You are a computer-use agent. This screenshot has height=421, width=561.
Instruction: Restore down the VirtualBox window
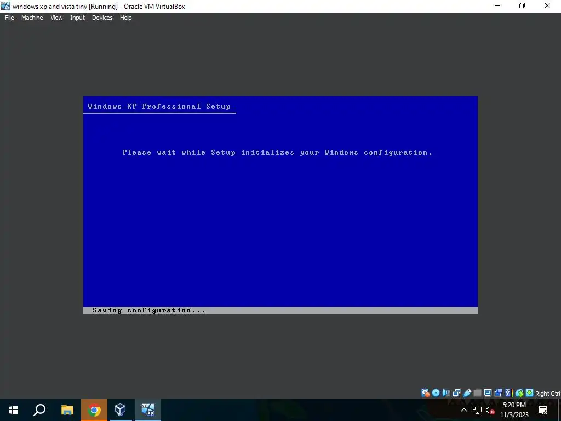(522, 5)
